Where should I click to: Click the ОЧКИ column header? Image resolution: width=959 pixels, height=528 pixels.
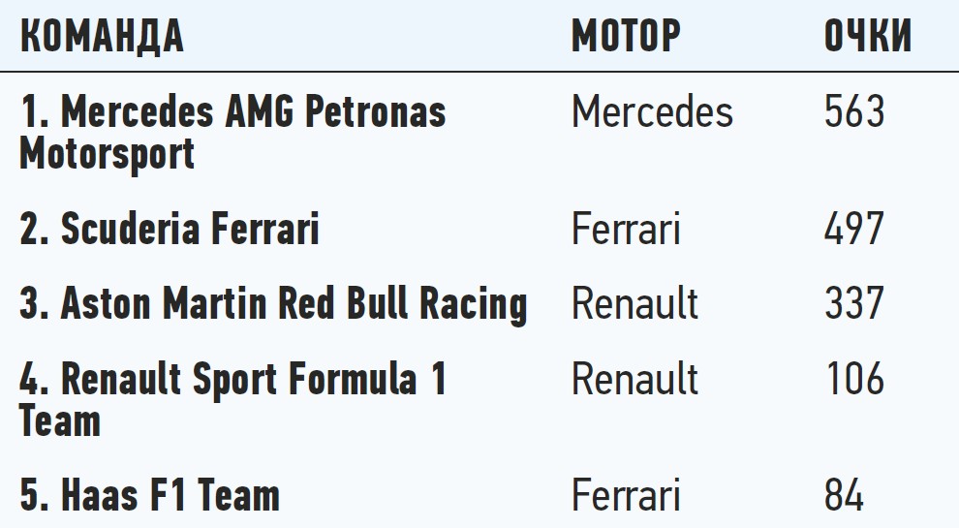868,36
